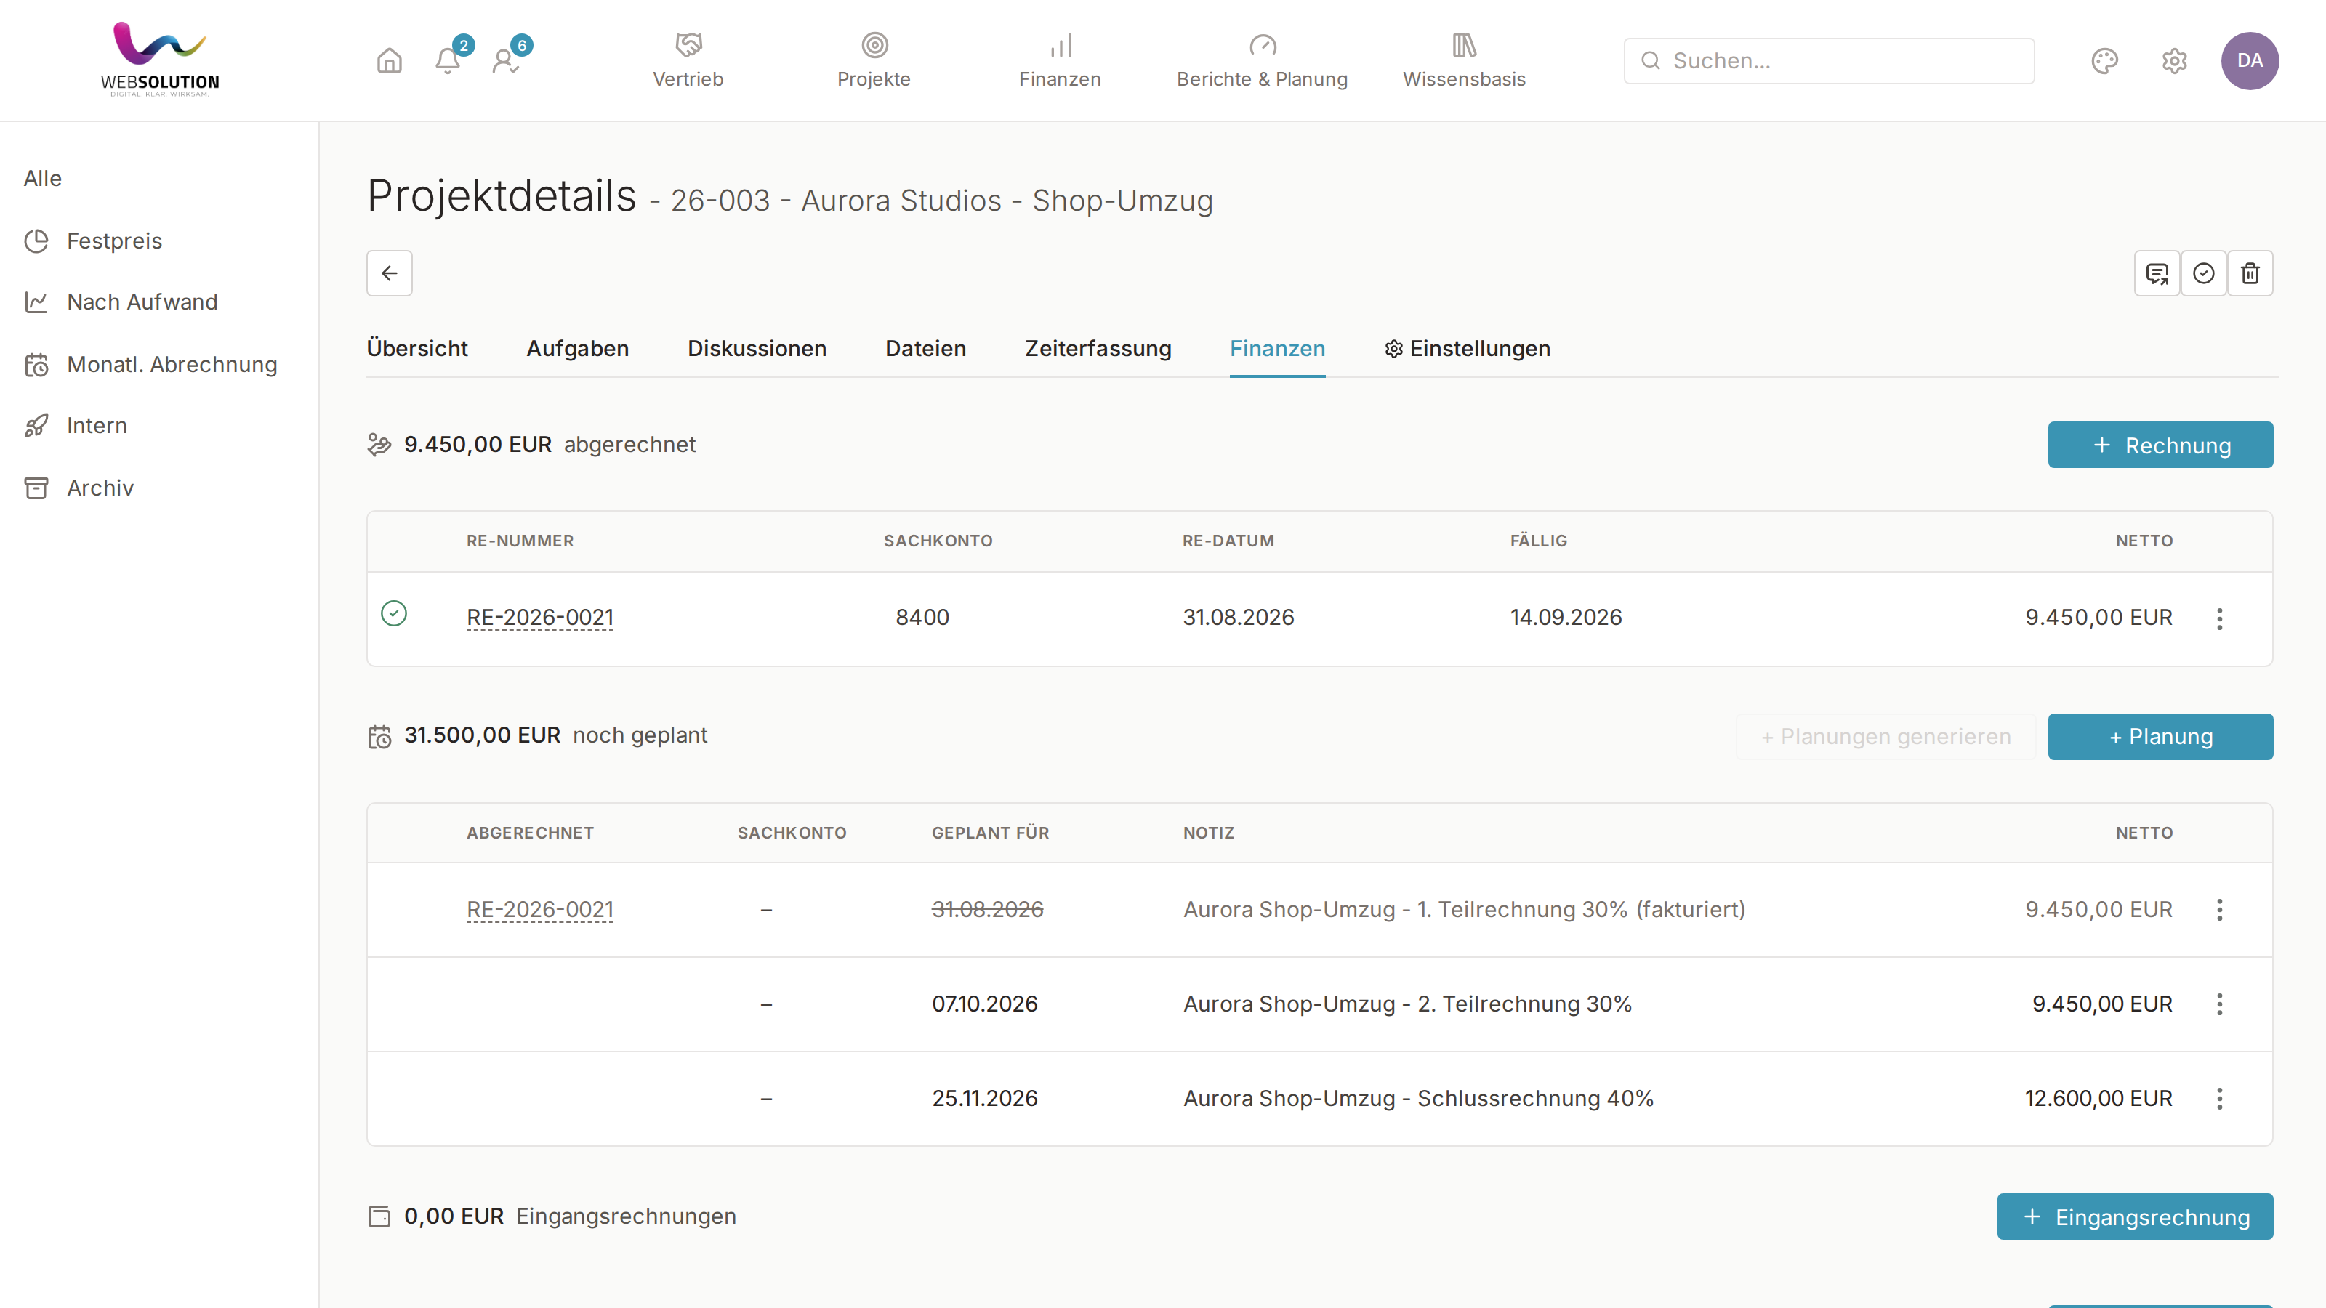Open invoice link RE-2026-0021 in the invoice table
Image resolution: width=2326 pixels, height=1308 pixels.
[540, 618]
